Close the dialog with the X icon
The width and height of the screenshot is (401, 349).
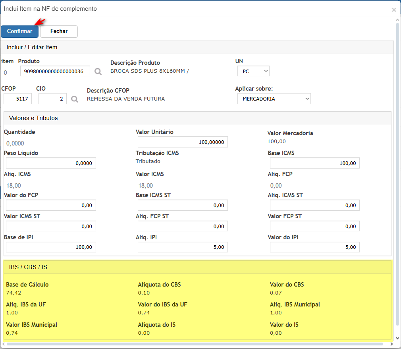click(393, 10)
